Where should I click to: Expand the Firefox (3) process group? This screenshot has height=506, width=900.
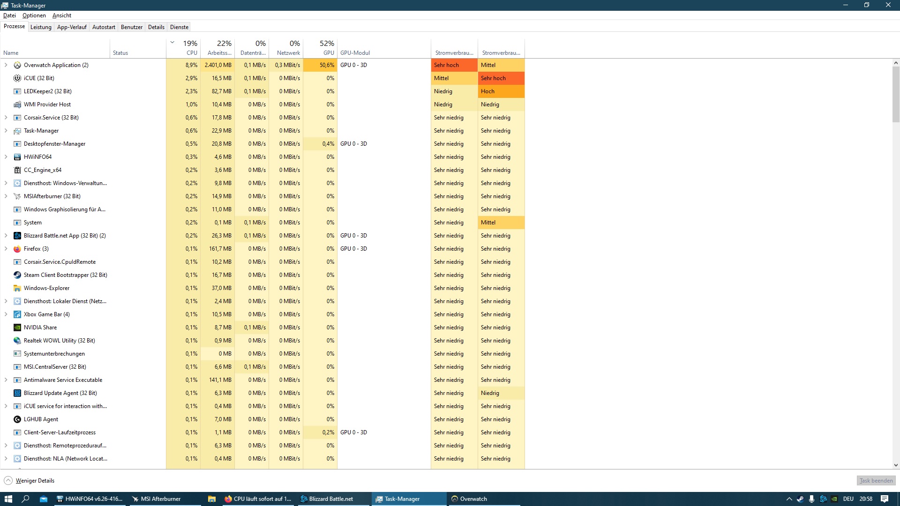click(x=6, y=249)
